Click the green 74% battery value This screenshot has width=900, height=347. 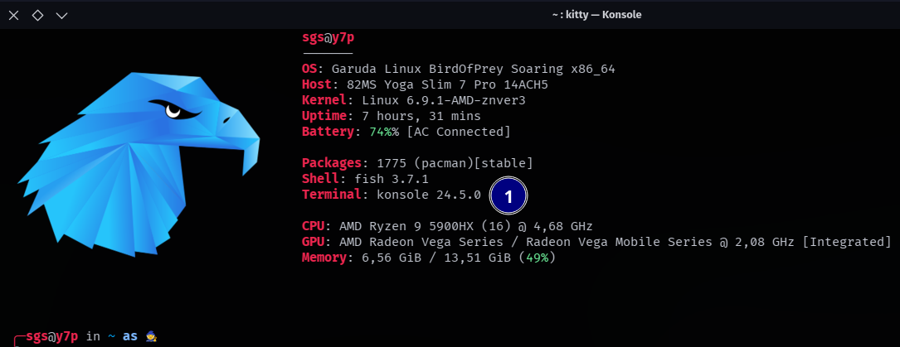coord(380,132)
